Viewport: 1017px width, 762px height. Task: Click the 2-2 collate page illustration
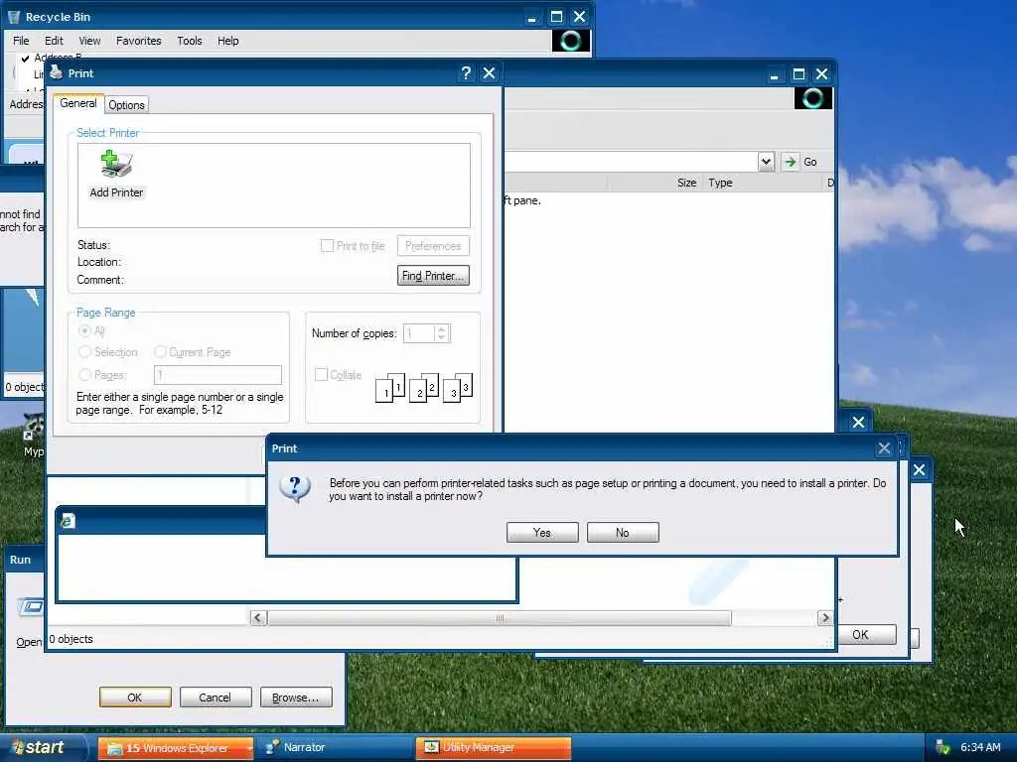click(424, 388)
